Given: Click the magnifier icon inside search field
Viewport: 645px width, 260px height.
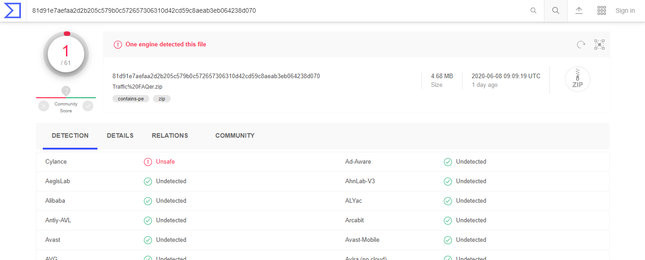Looking at the screenshot, I should (533, 10).
